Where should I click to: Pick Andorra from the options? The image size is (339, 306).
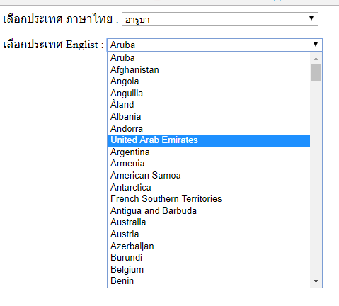pyautogui.click(x=209, y=129)
